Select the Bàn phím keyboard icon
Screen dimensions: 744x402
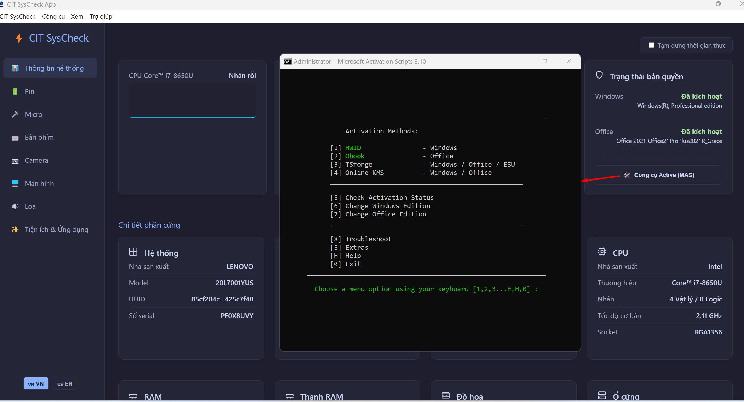tap(15, 138)
